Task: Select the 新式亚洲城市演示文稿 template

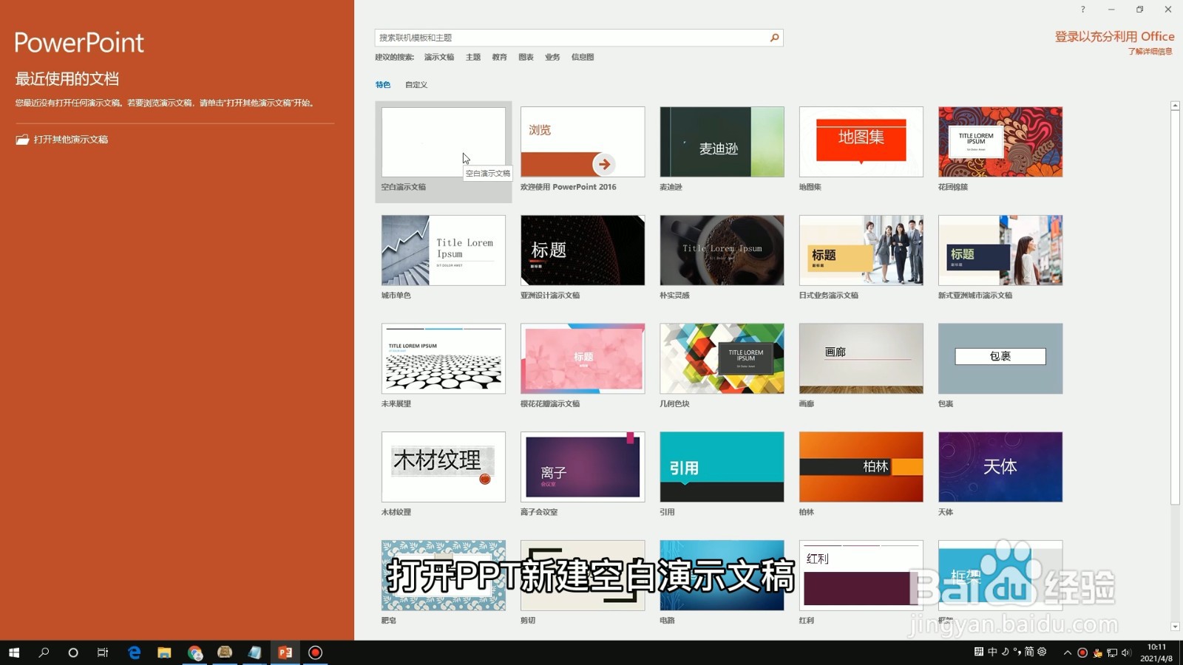Action: (x=1000, y=250)
